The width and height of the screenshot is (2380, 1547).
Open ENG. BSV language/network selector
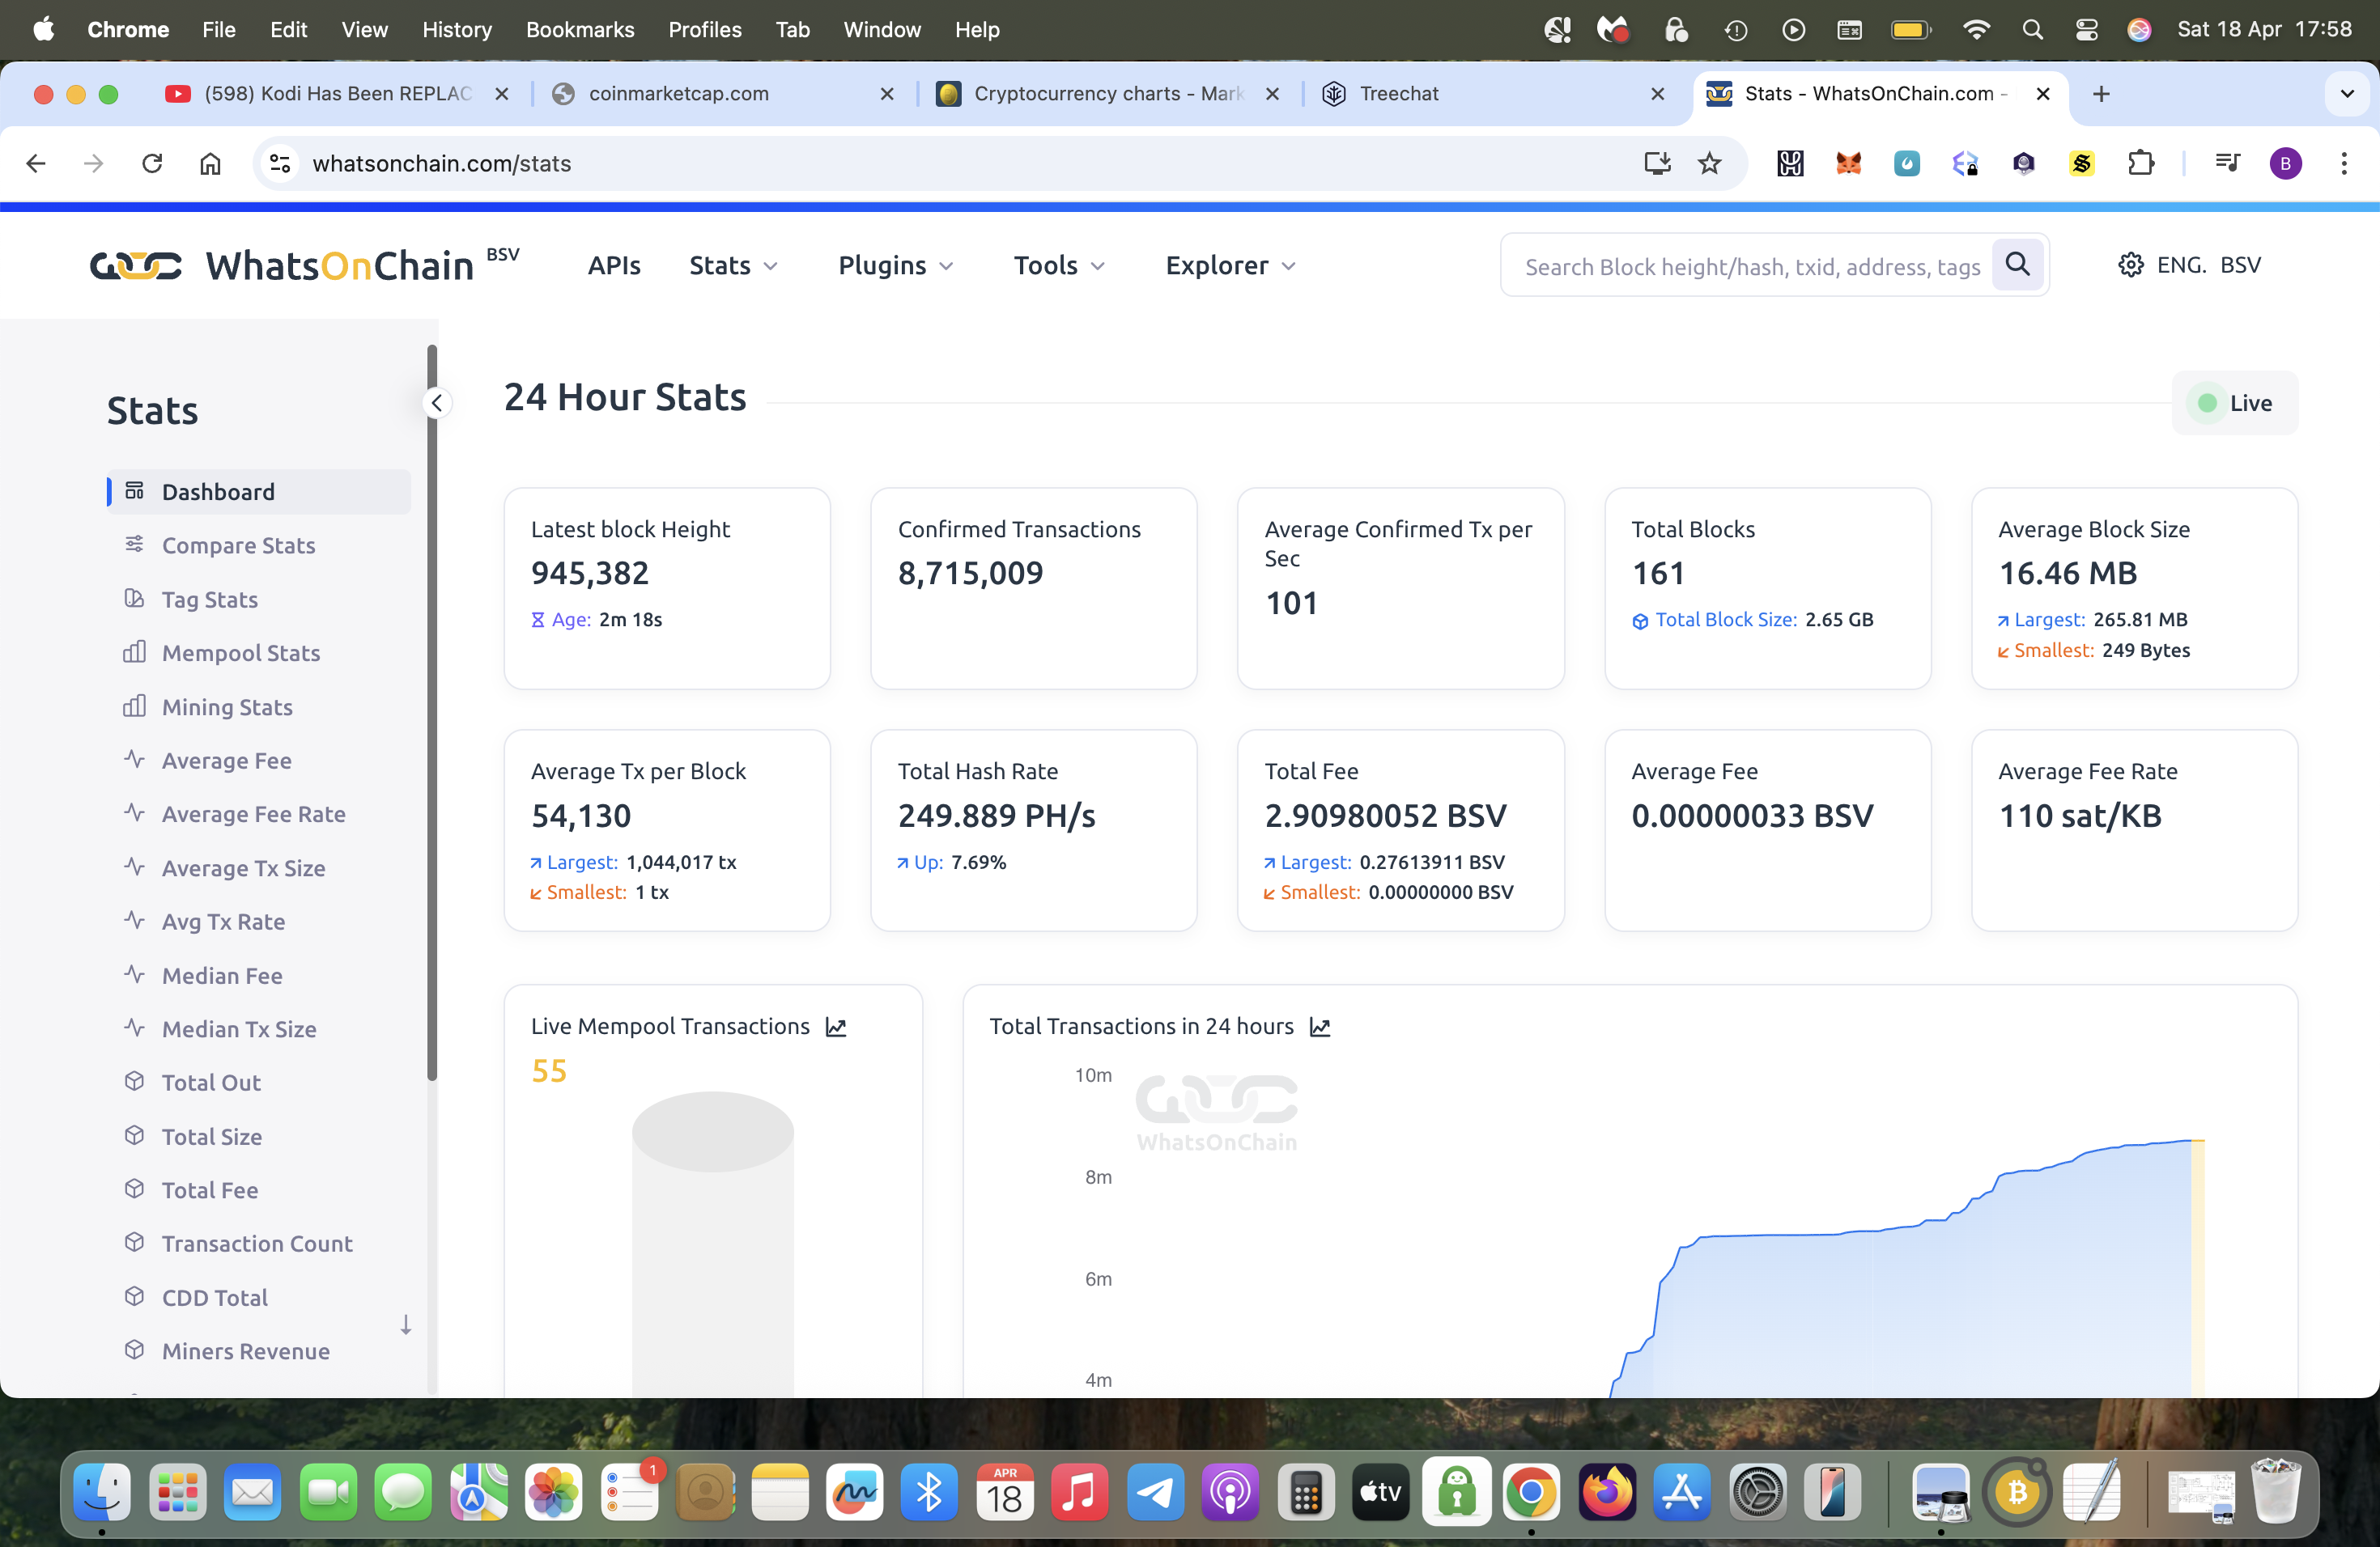coord(2208,265)
